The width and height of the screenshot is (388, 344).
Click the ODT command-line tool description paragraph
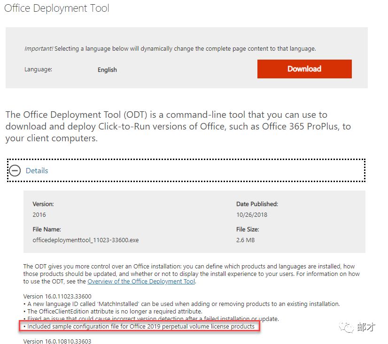click(178, 127)
